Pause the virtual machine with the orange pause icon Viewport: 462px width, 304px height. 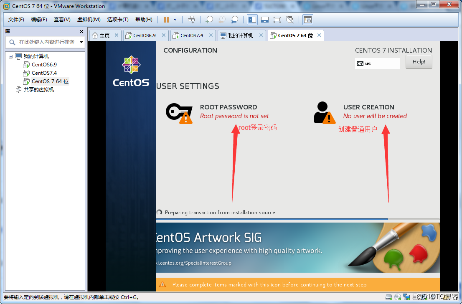tap(166, 20)
